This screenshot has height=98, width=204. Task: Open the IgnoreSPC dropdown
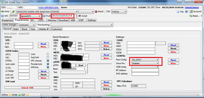coord(31,16)
